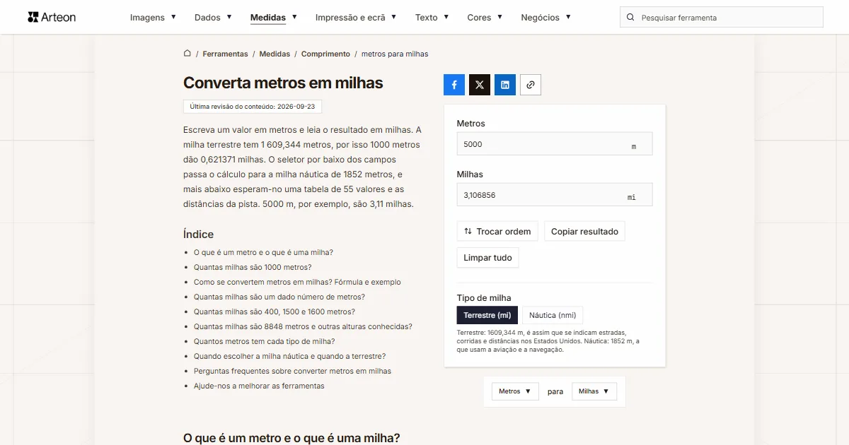Click the 'Converta metros em milhas' heading
The image size is (849, 445).
pyautogui.click(x=283, y=83)
